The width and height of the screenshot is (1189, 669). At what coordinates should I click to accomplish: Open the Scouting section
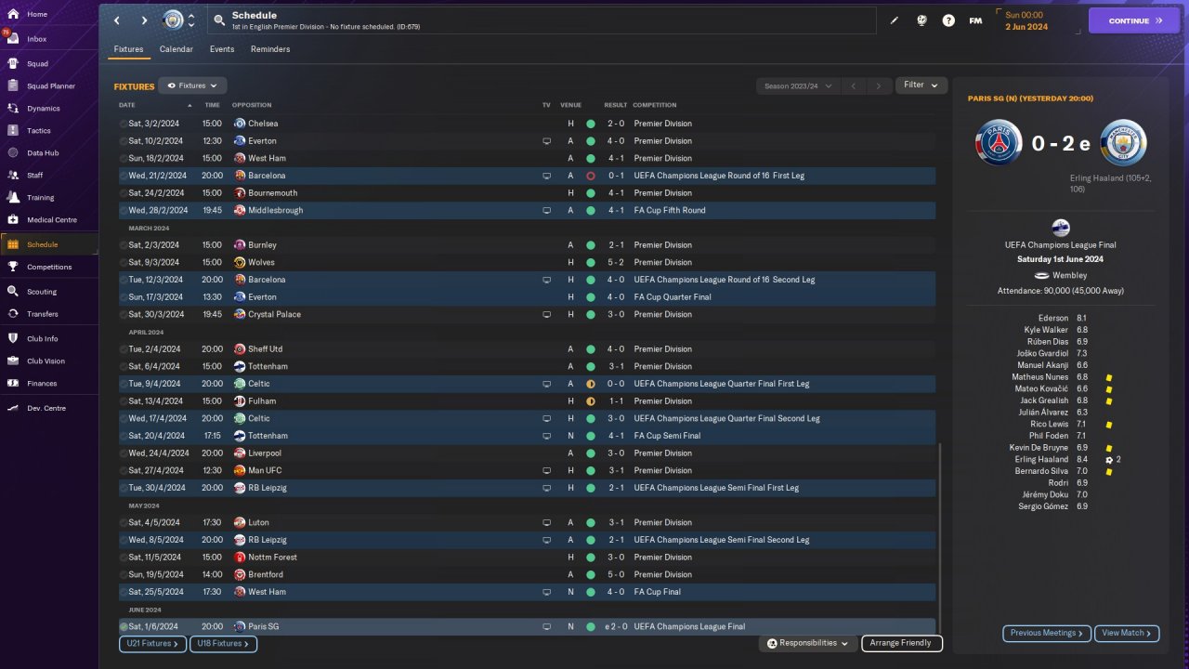coord(42,292)
